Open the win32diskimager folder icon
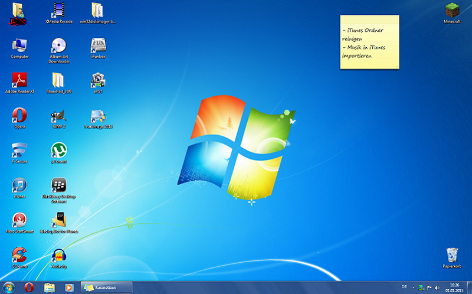472x294 pixels. click(98, 12)
